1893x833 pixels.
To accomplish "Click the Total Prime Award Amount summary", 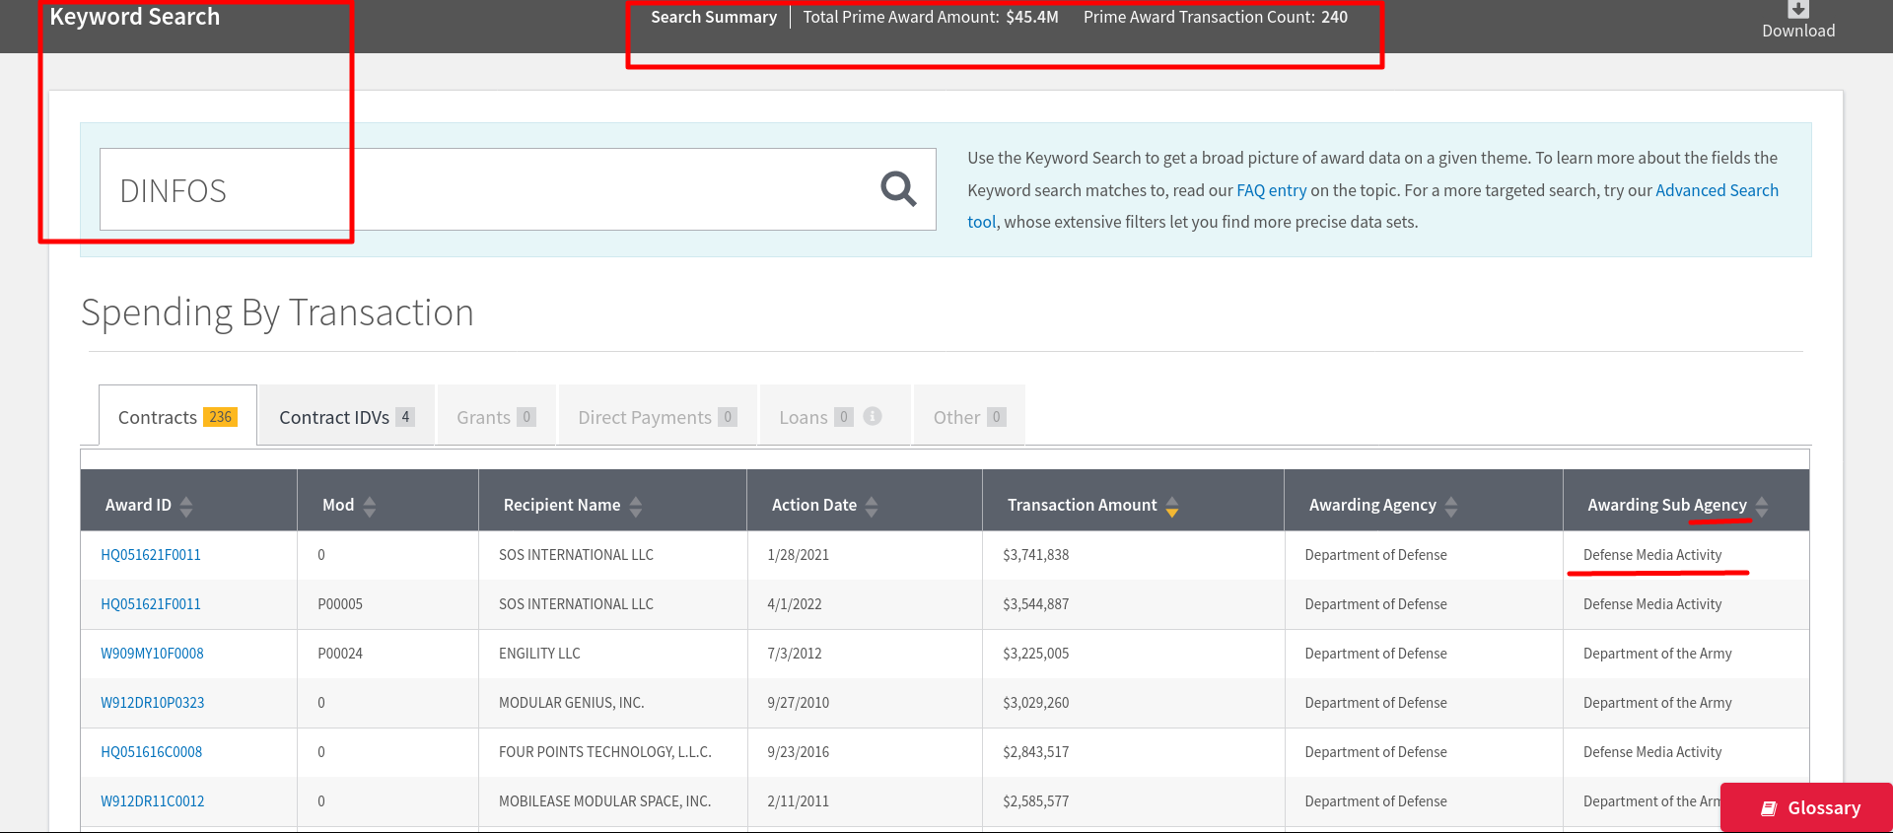I will click(931, 17).
